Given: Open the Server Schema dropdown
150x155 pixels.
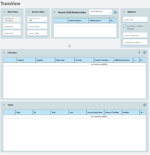Looking at the screenshot, I should [x=37, y=20].
